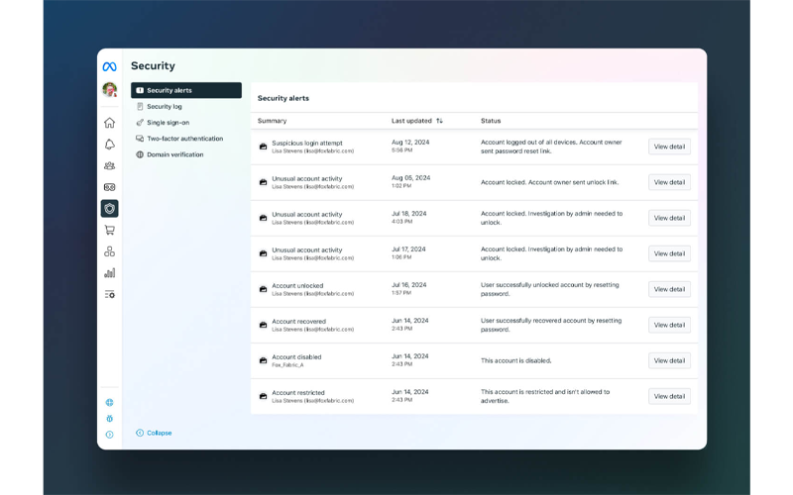This screenshot has height=495, width=793.
Task: Open Single sign-on settings
Action: pyautogui.click(x=168, y=123)
